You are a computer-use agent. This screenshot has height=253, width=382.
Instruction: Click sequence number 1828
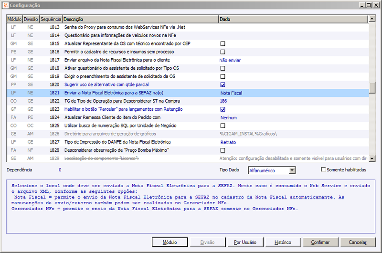[54, 150]
